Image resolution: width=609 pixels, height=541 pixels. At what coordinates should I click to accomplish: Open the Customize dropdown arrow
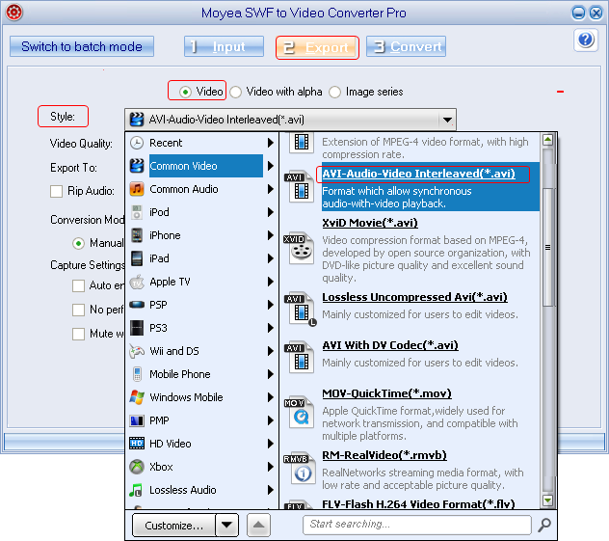226,525
